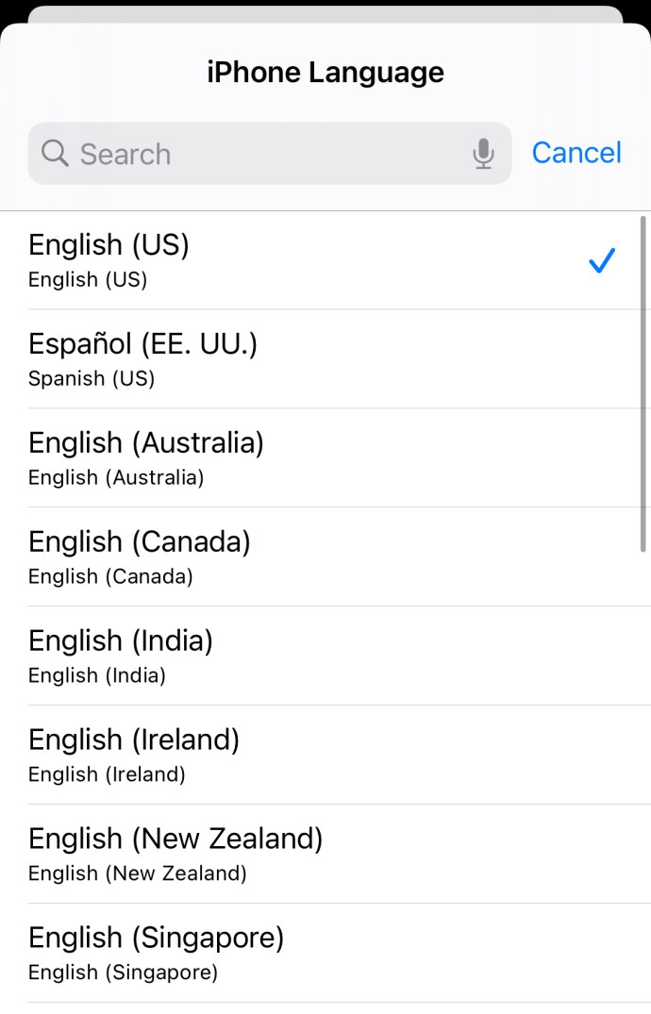Click the magnifying glass search icon
651x1014 pixels.
point(55,154)
